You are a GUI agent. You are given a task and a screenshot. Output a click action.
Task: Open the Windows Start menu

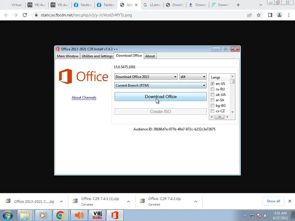coord(8,215)
